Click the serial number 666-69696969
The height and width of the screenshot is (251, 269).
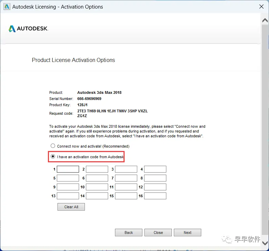[x=89, y=99]
